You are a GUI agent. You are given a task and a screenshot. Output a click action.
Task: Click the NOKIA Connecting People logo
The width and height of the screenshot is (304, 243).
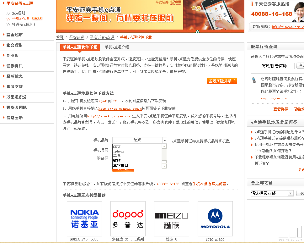pos(84,218)
